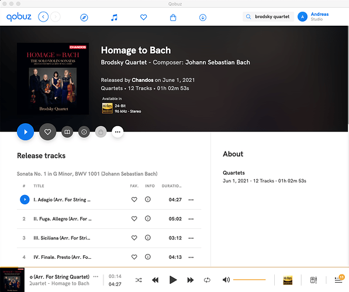Open more options for IV. Finale
Viewport: 349px width, 292px height.
click(191, 257)
